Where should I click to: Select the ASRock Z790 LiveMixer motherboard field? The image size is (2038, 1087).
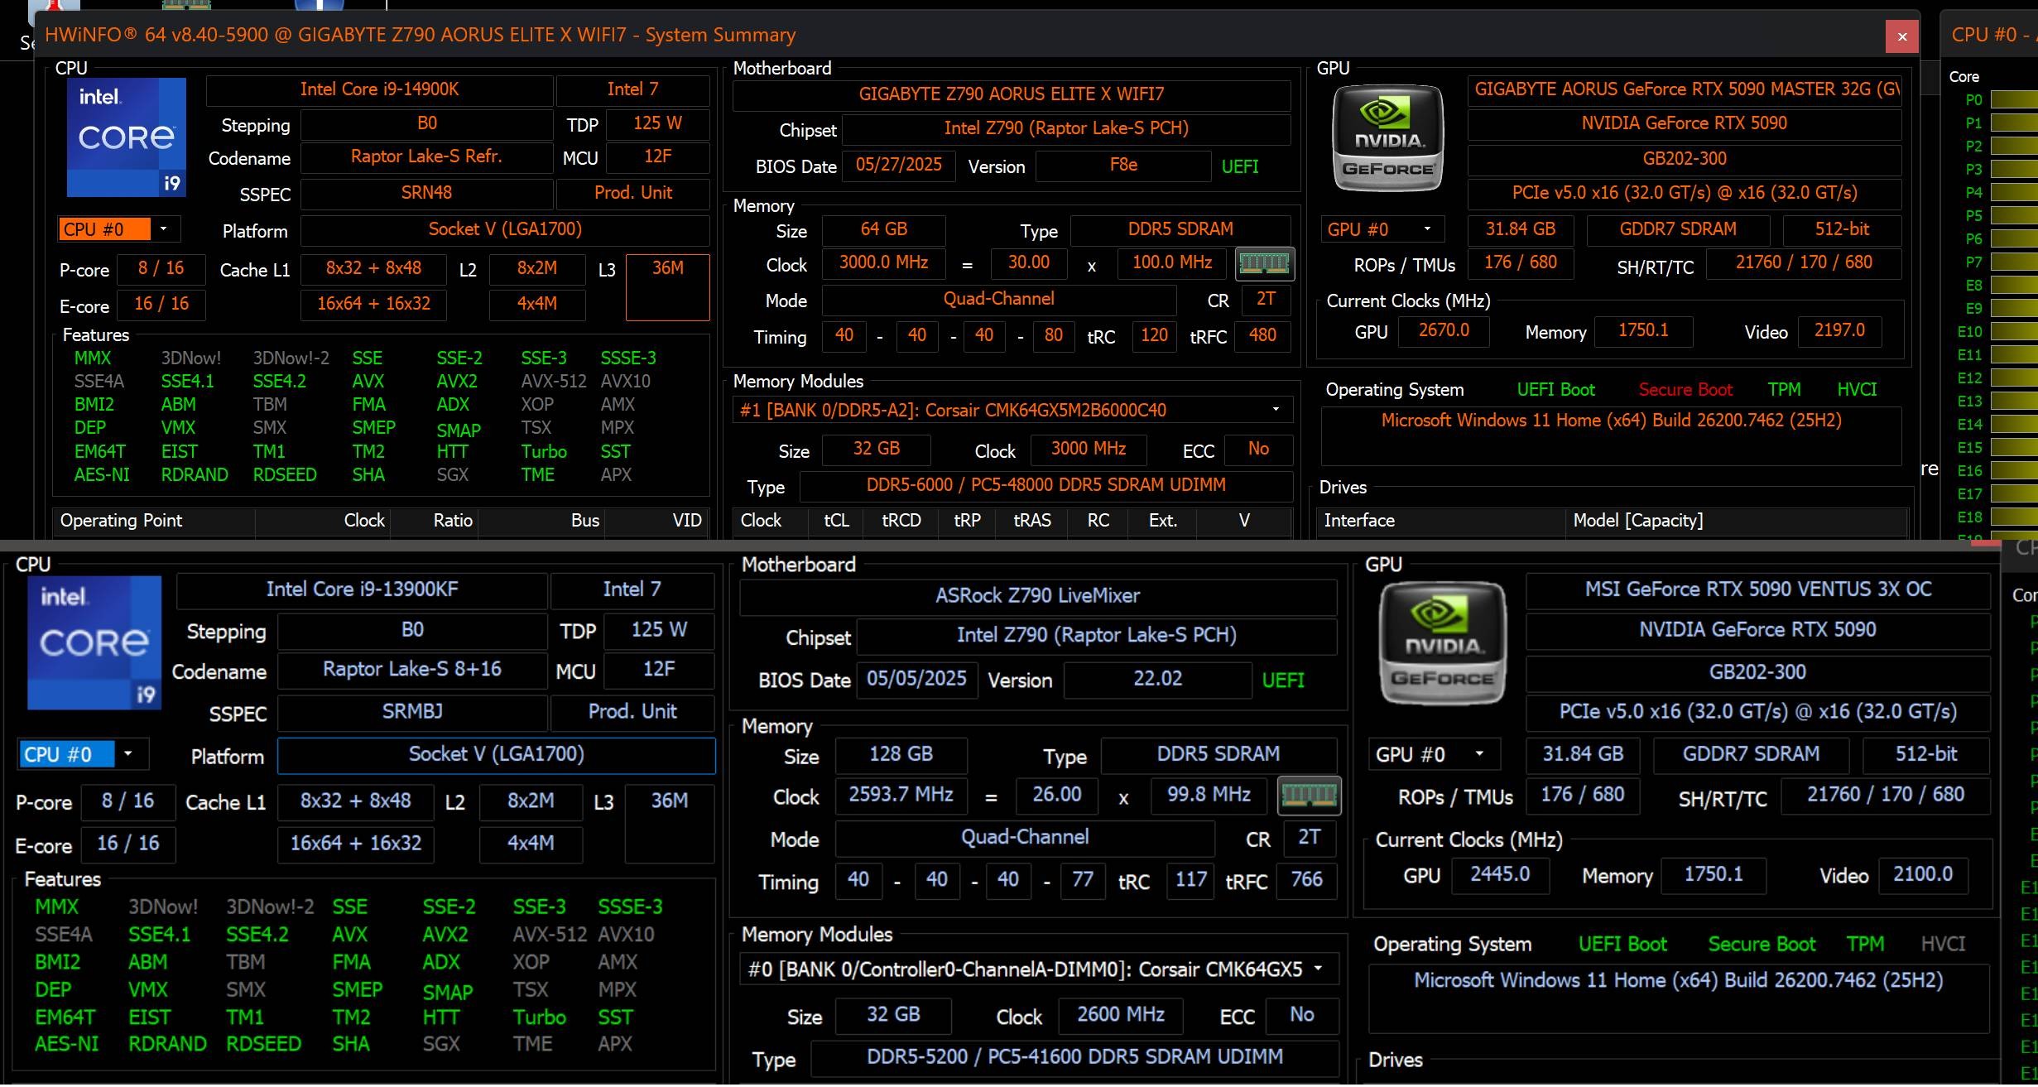tap(1036, 596)
